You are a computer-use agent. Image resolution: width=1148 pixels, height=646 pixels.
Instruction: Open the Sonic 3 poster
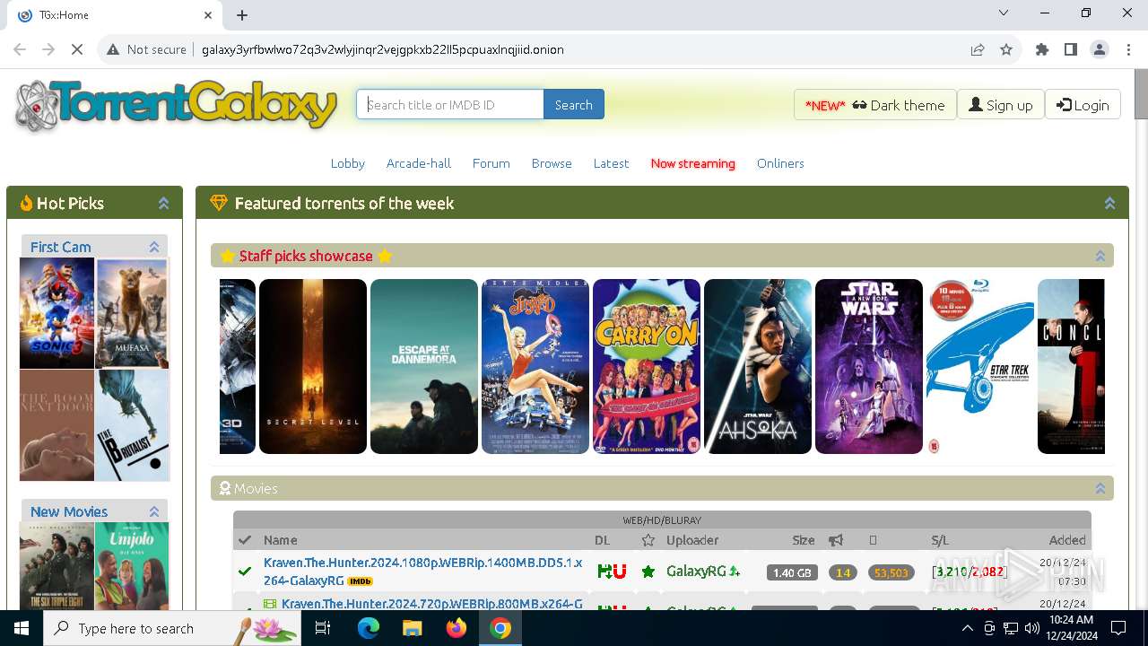[57, 313]
